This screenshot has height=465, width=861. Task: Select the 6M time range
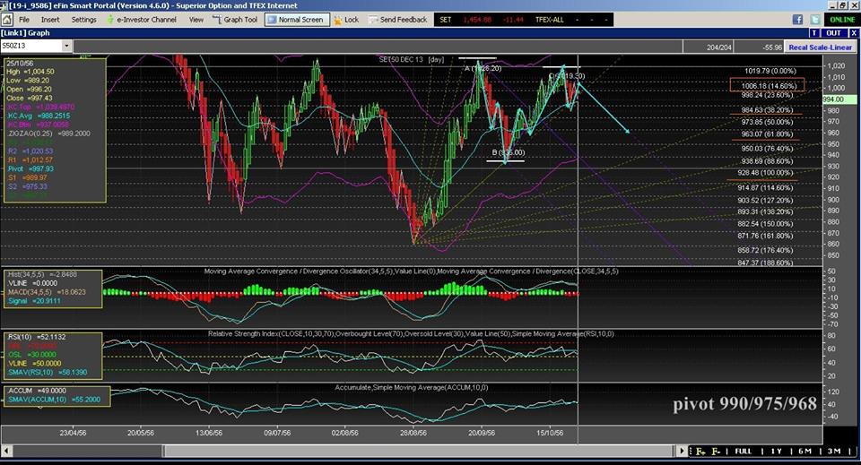point(804,451)
